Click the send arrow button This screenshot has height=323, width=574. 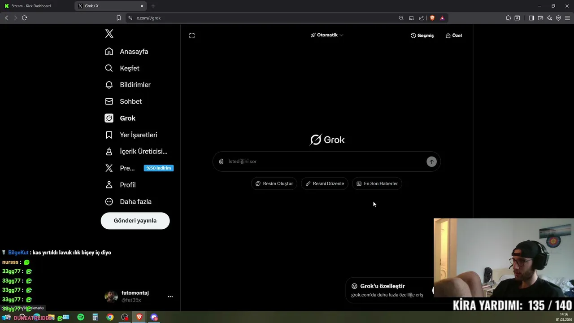[431, 161]
